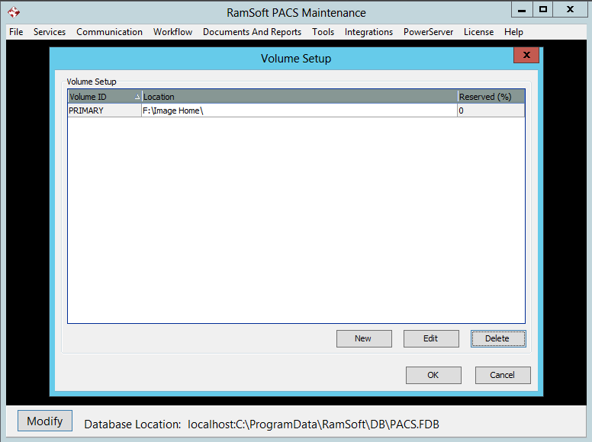This screenshot has width=592, height=442.
Task: Click the Edit button
Action: click(430, 338)
